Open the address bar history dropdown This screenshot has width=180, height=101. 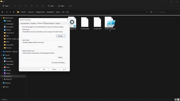(147, 12)
